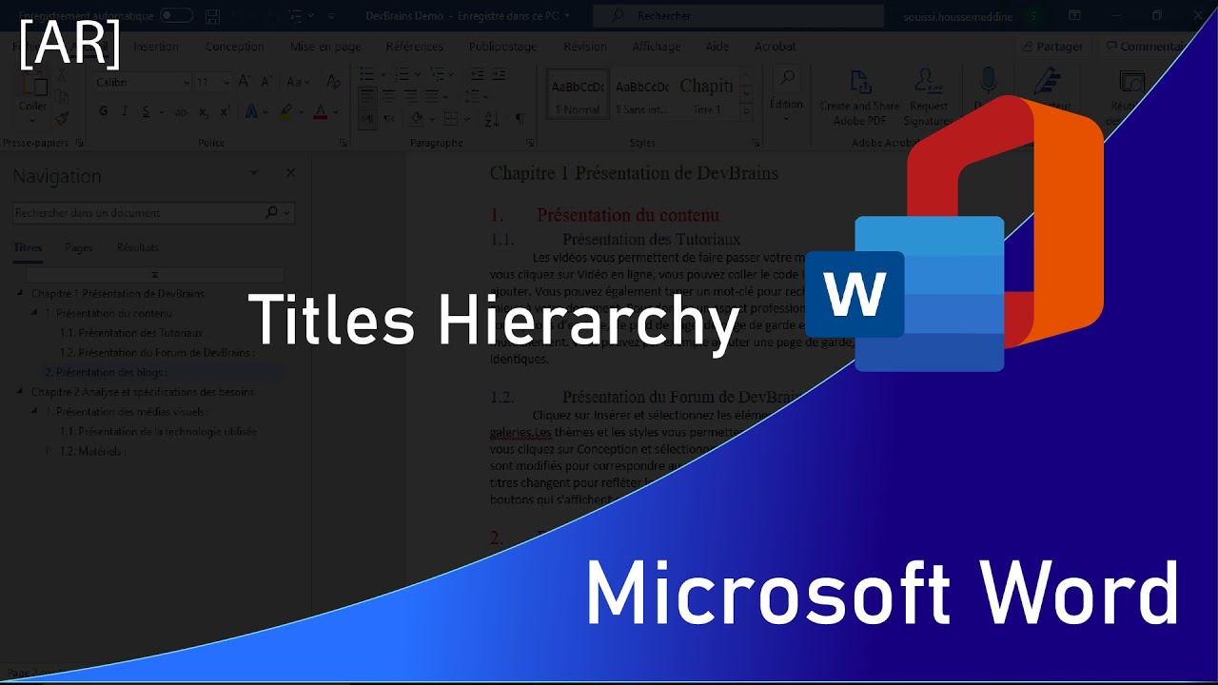Apply red font color
The height and width of the screenshot is (685, 1218).
tap(320, 111)
